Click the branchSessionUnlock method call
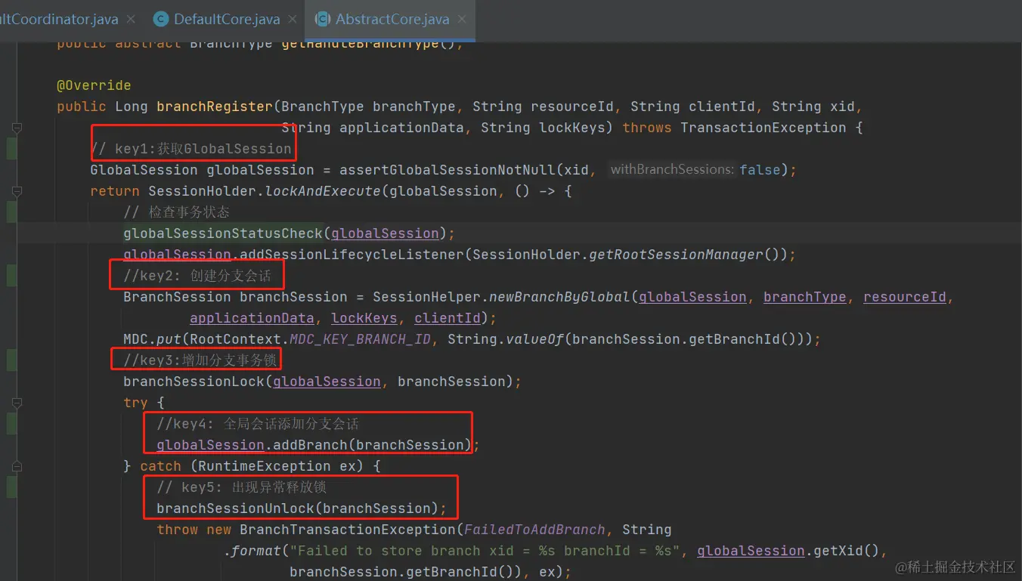This screenshot has height=581, width=1022. (x=235, y=508)
